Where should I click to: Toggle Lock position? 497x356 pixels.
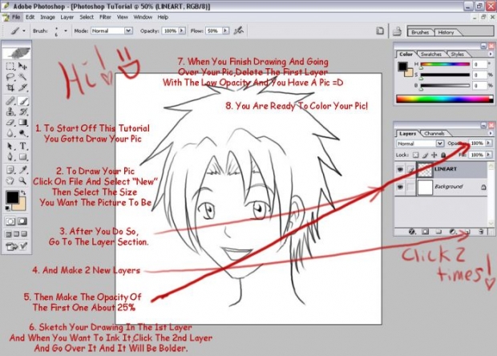coord(434,155)
